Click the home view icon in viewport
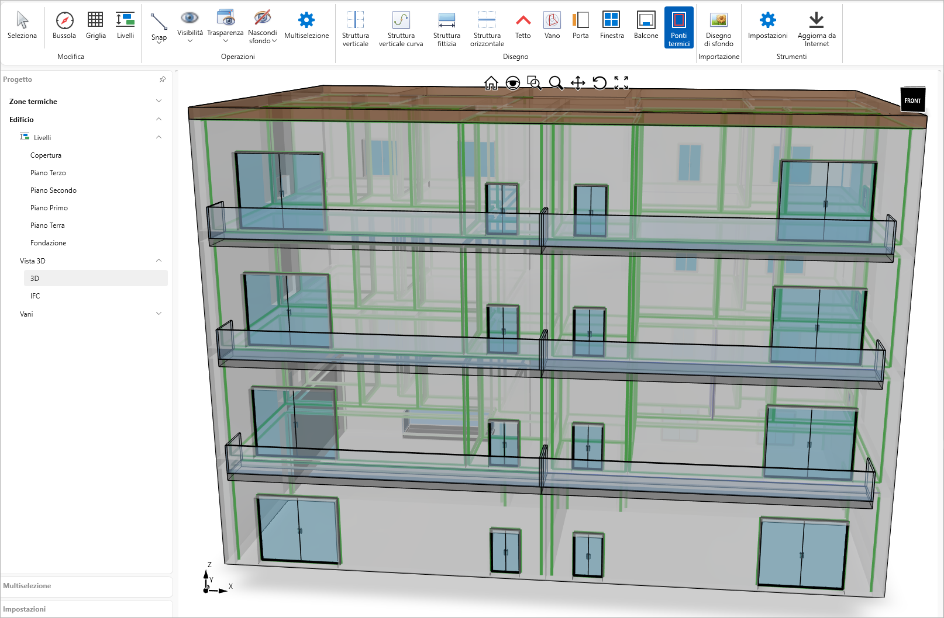 tap(491, 83)
